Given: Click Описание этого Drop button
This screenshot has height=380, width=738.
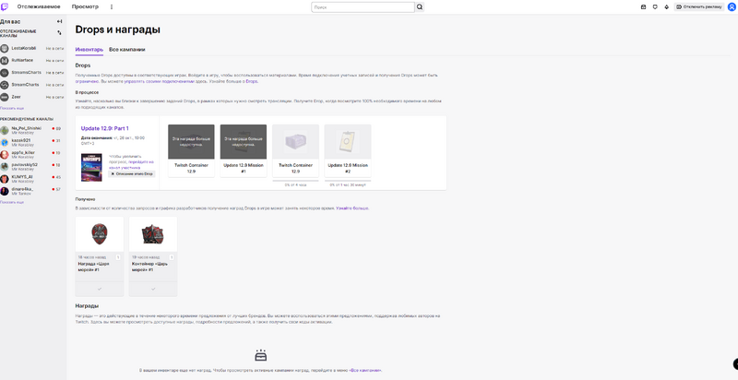Looking at the screenshot, I should [132, 173].
